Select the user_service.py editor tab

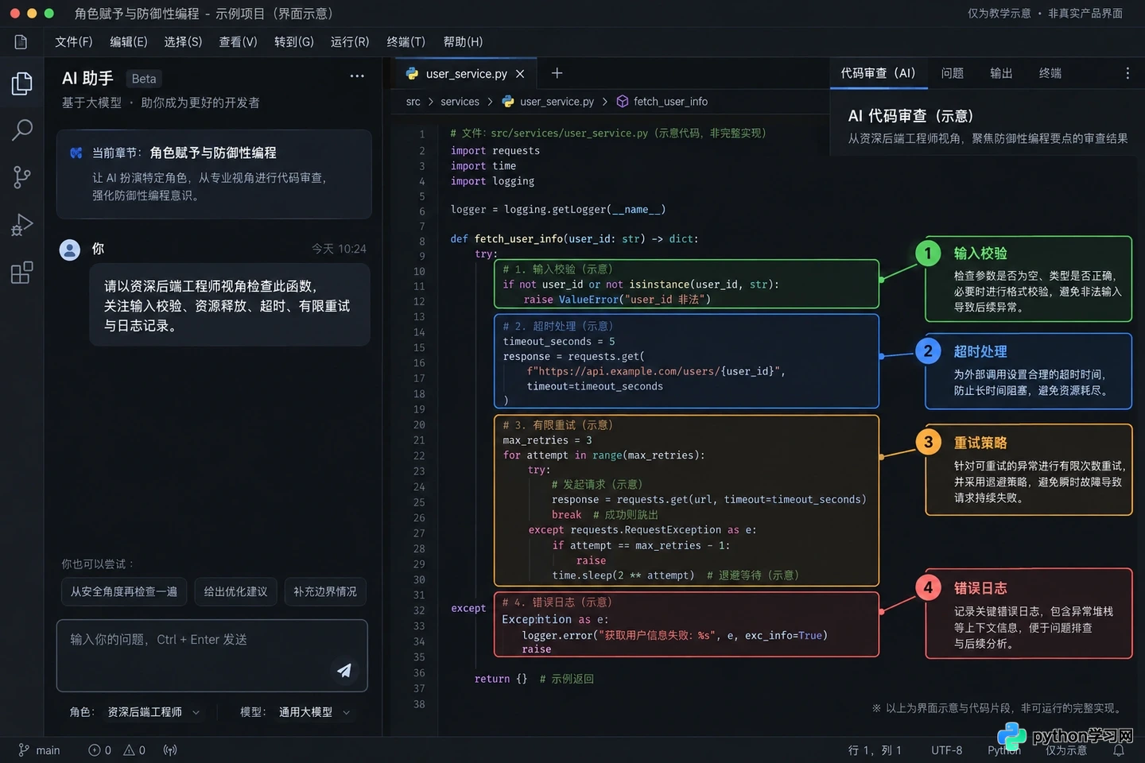pyautogui.click(x=466, y=74)
